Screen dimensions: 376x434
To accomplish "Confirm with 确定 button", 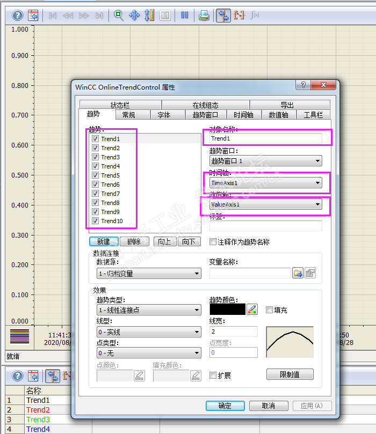I will click(x=225, y=406).
